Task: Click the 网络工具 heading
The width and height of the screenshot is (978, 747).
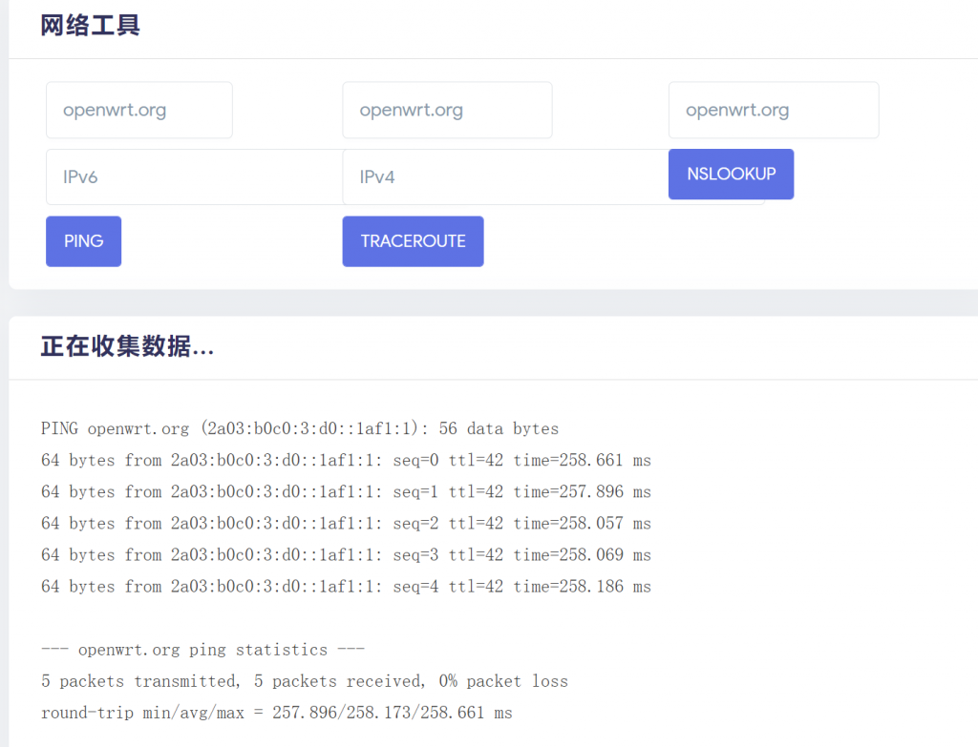Action: pos(91,26)
